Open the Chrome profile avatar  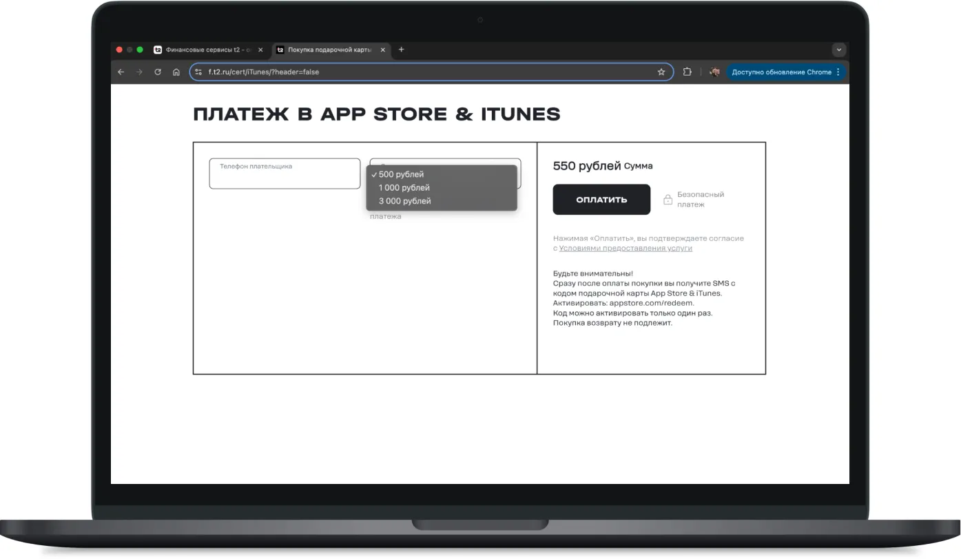pos(714,72)
